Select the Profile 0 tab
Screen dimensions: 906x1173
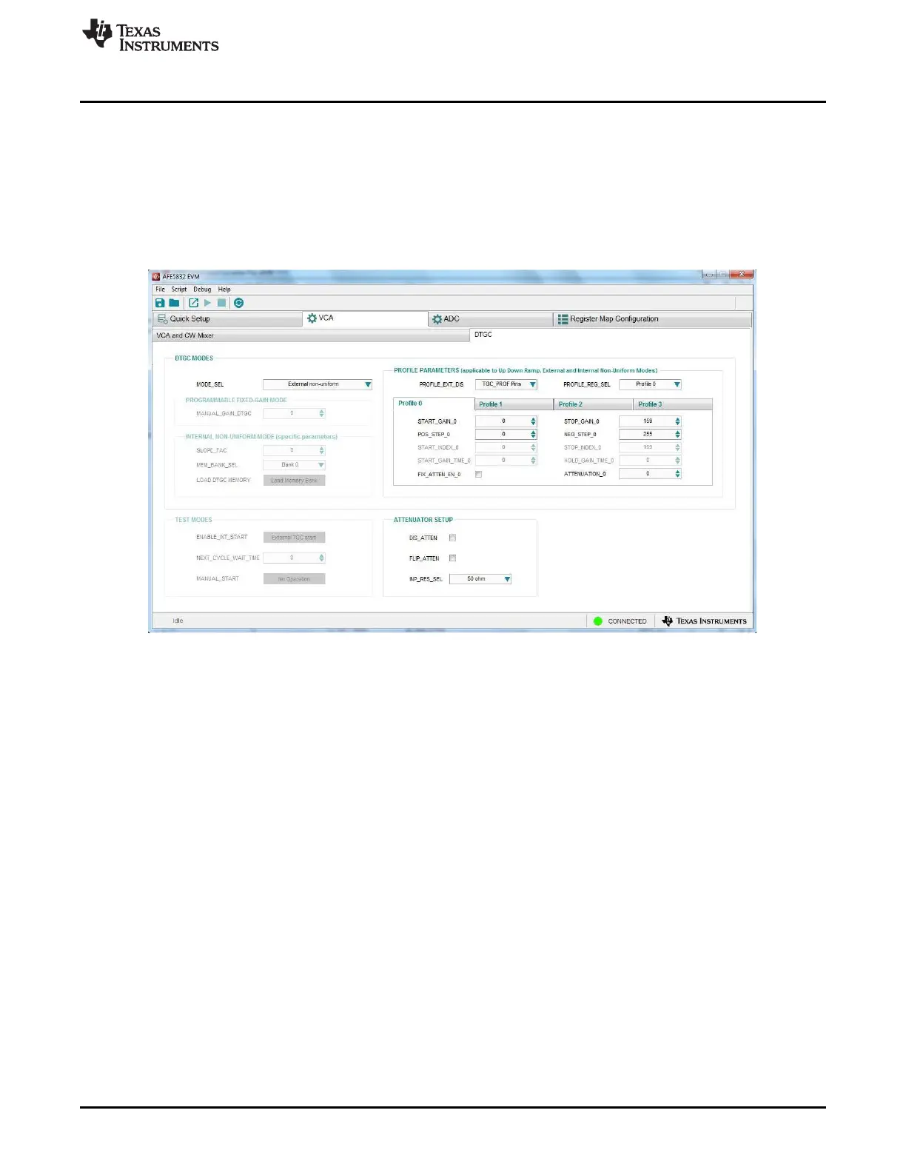433,404
